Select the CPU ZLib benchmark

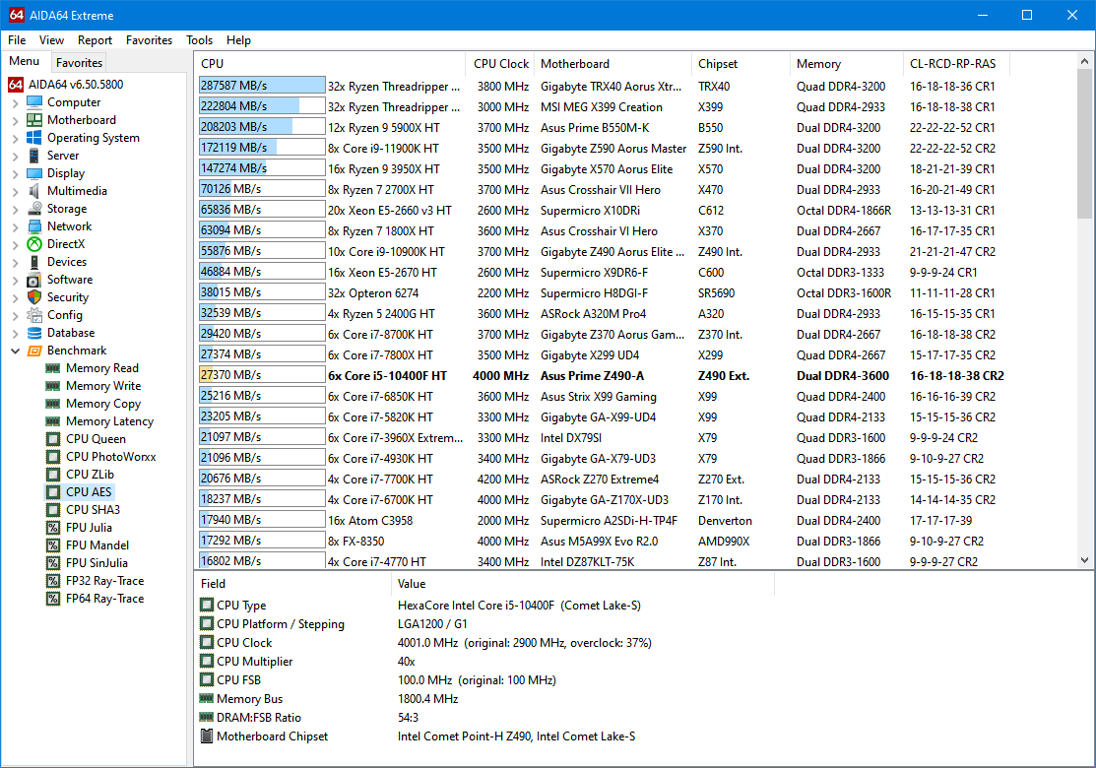(91, 475)
